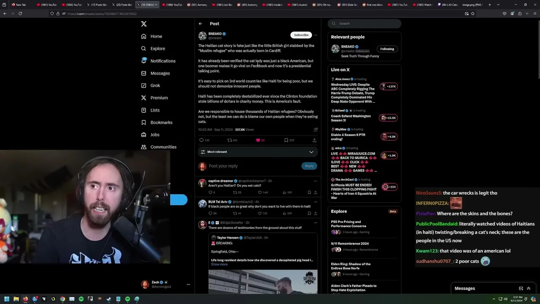The width and height of the screenshot is (540, 304).
Task: Open the new message compose icon
Action: [x=521, y=288]
